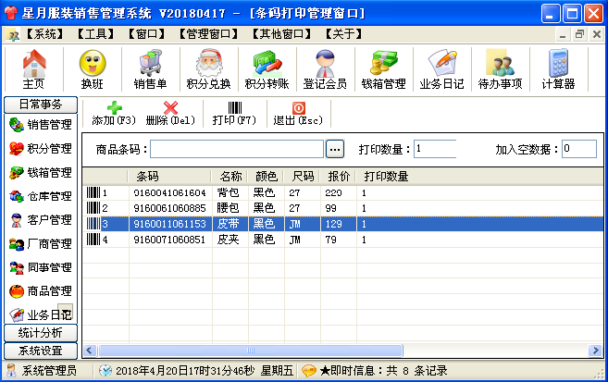Launch the 计算器 calculator icon
The image size is (608, 382).
pyautogui.click(x=558, y=69)
